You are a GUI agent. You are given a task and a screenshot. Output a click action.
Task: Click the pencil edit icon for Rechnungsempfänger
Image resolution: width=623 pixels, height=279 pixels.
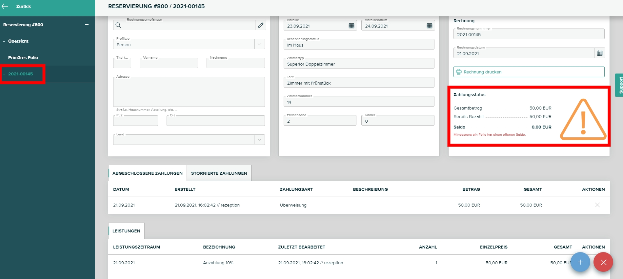(x=261, y=25)
